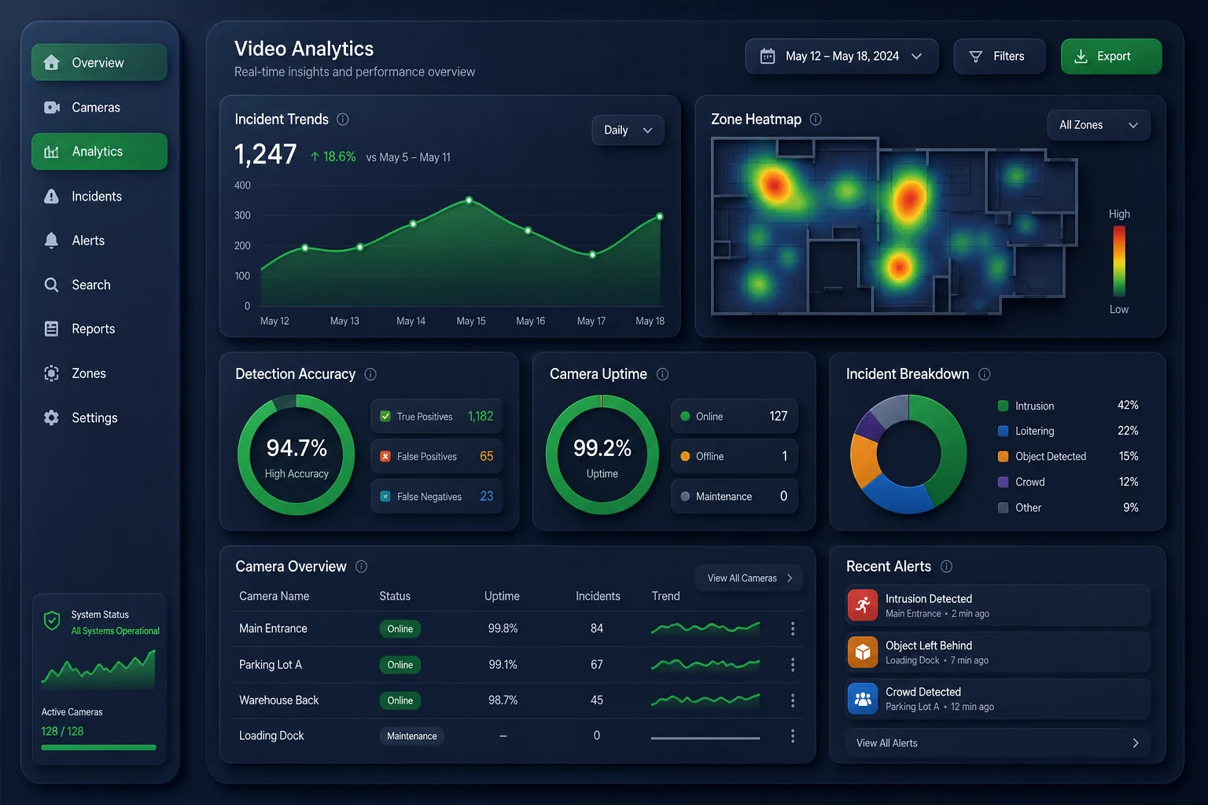
Task: Click the heatmap High-Low color scale
Action: coord(1119,261)
